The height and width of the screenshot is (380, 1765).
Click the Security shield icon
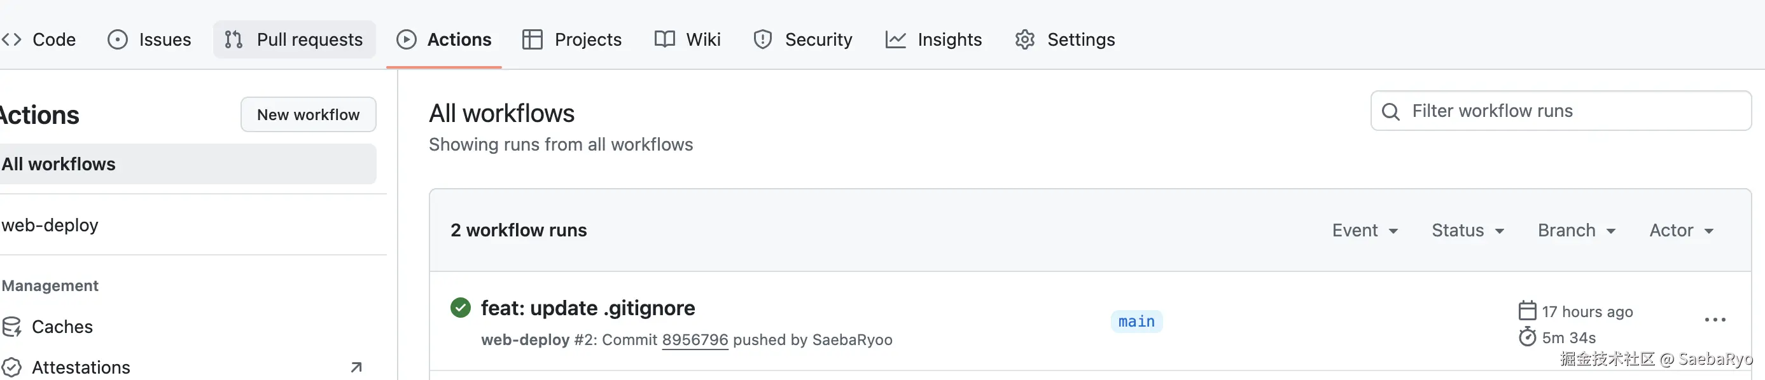tap(763, 39)
